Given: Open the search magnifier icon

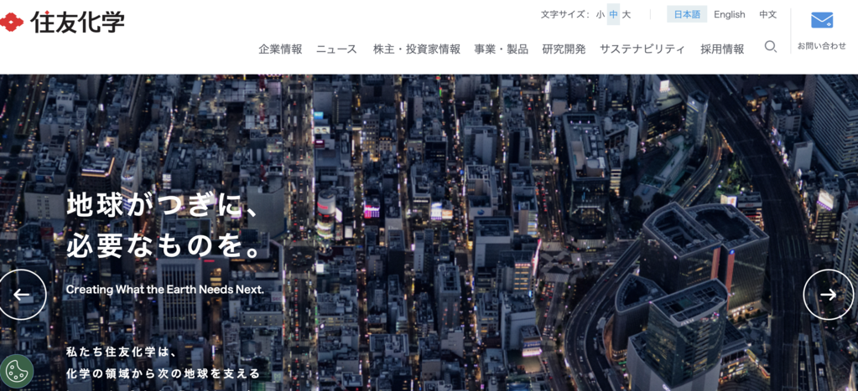Looking at the screenshot, I should point(770,48).
